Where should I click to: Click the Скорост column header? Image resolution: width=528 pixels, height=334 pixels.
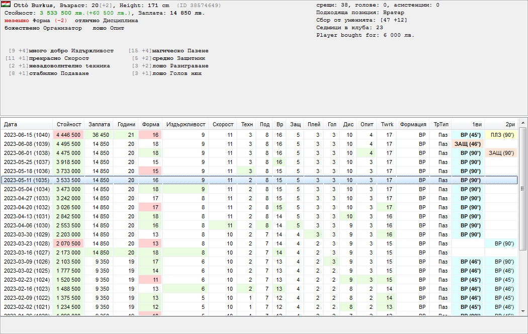[x=223, y=124]
